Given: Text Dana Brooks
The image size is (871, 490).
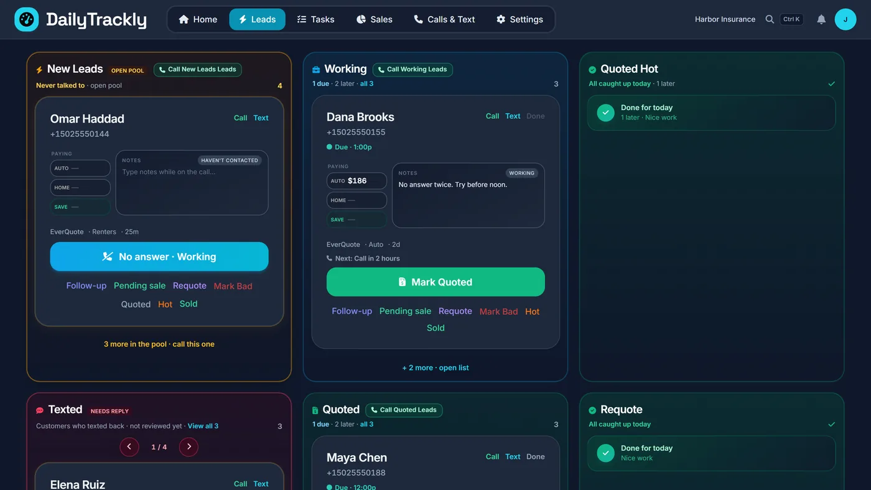Looking at the screenshot, I should tap(513, 116).
